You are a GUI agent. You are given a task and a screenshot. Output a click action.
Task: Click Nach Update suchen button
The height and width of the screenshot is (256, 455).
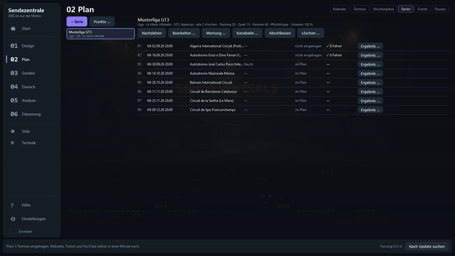pyautogui.click(x=427, y=246)
